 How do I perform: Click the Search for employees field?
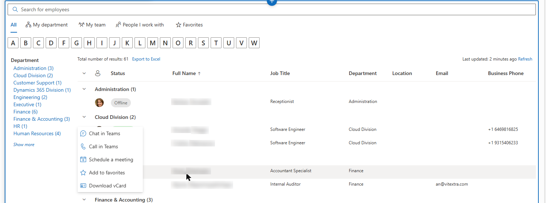click(272, 9)
